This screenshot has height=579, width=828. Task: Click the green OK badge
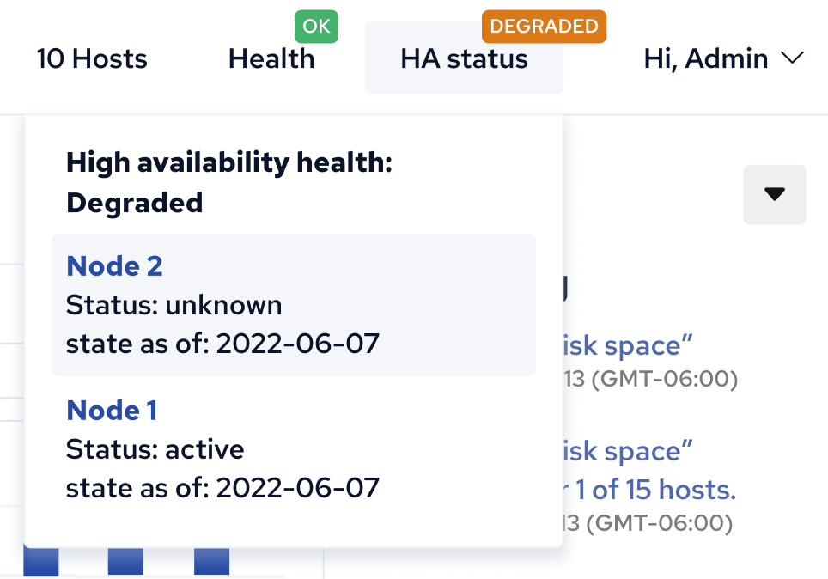(316, 27)
